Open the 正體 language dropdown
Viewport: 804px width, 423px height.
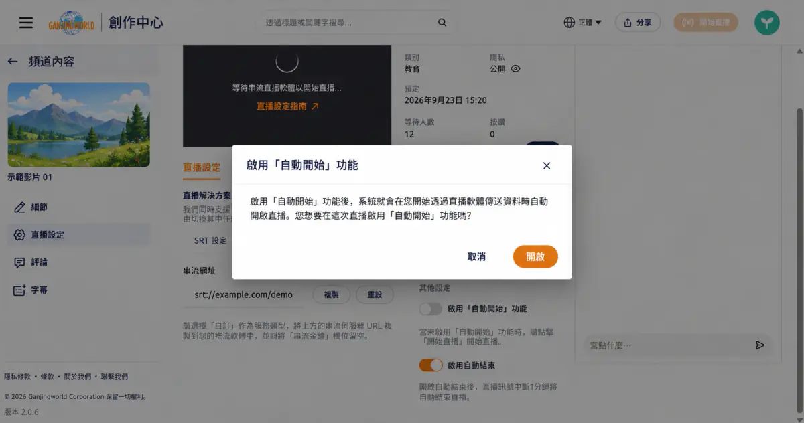[582, 23]
